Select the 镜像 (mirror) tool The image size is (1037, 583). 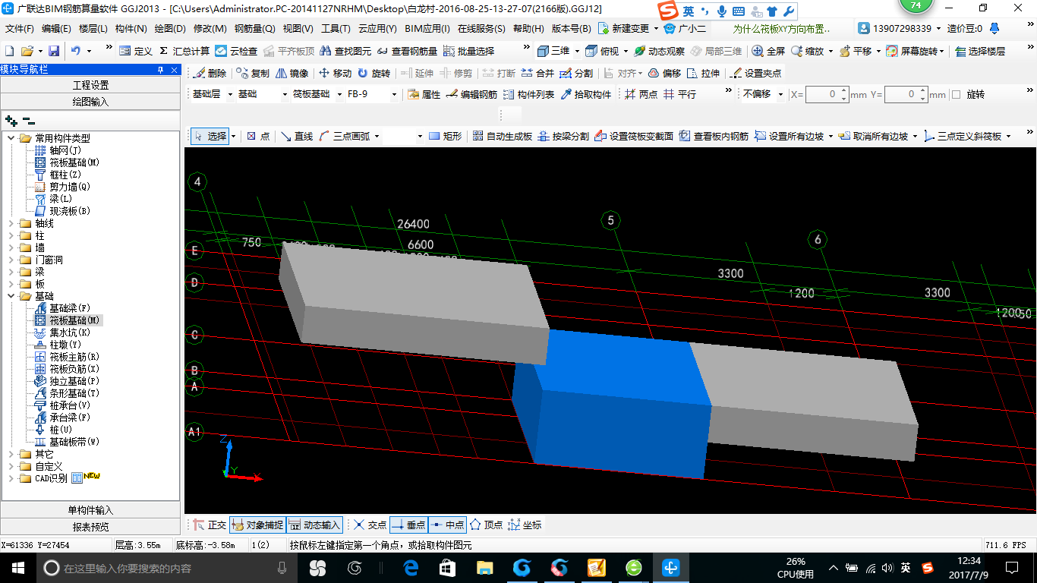coord(292,74)
